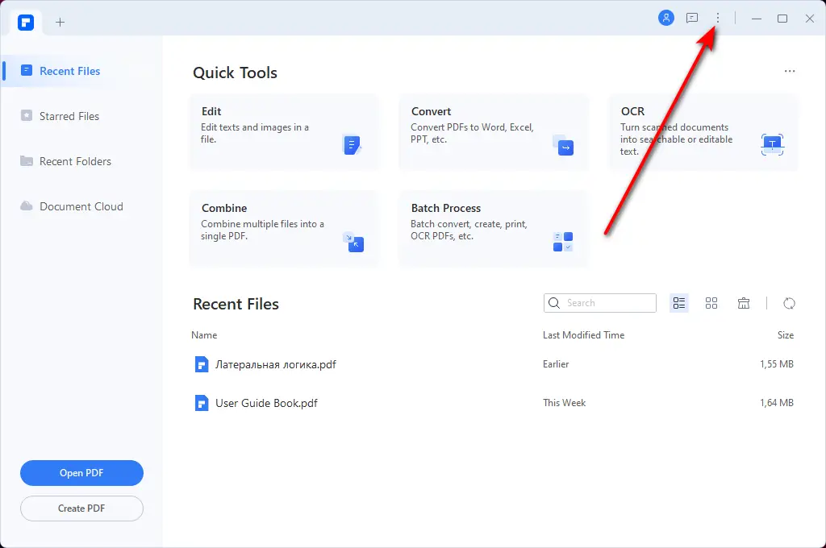Viewport: 826px width, 548px height.
Task: Add a new tab with plus icon
Action: pyautogui.click(x=60, y=23)
